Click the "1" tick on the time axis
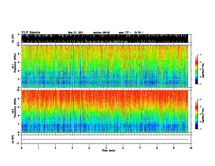215x166 pixels. pos(38,148)
